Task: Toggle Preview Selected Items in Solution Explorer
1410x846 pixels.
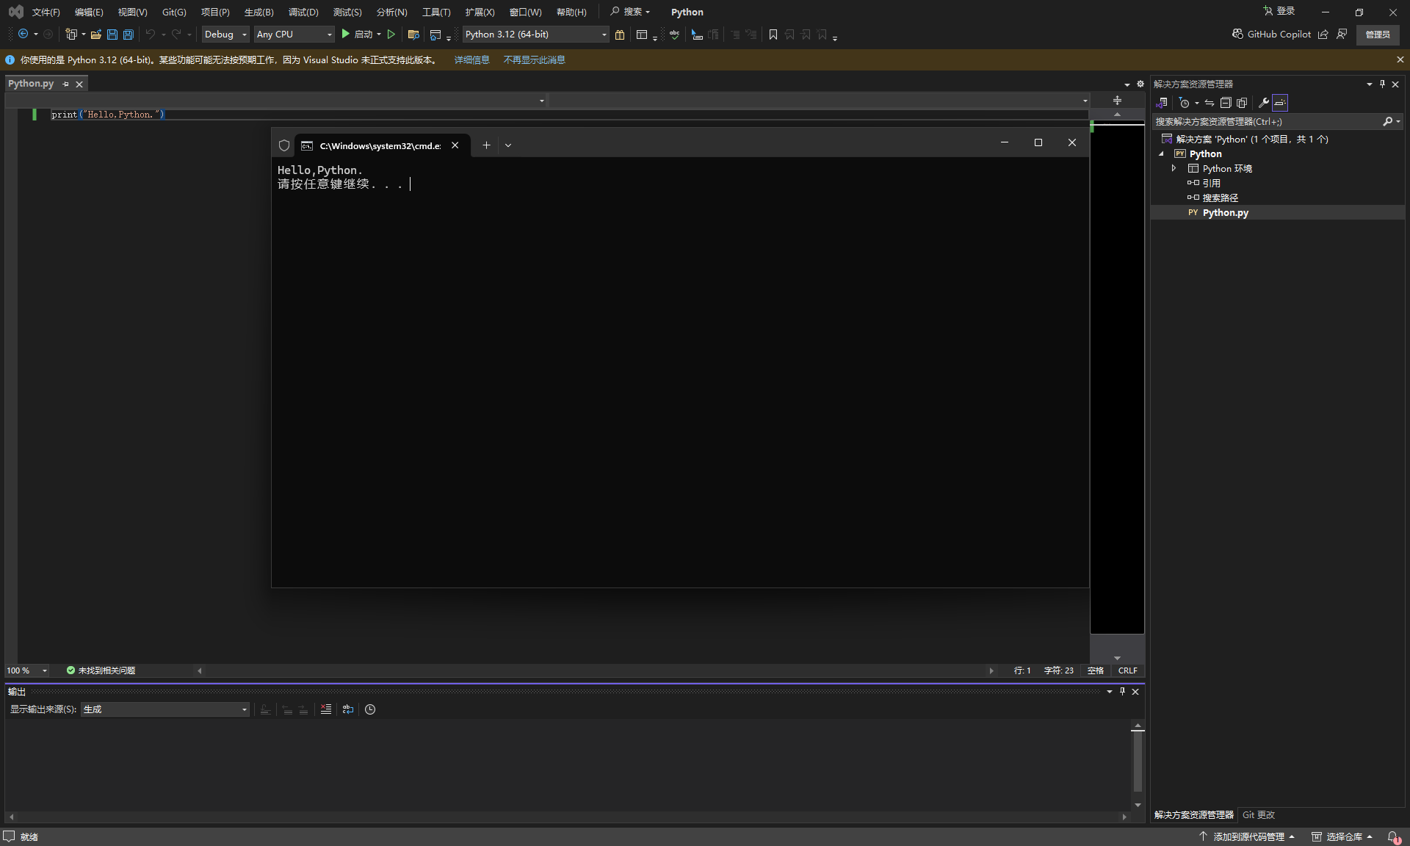Action: tap(1243, 103)
